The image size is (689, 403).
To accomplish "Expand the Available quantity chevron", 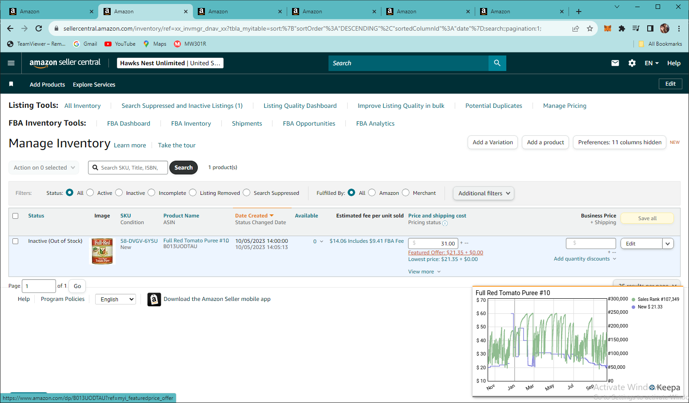I will pos(321,241).
